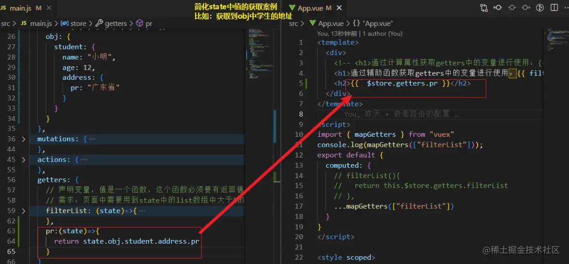Close the App.vue editor tab

point(339,8)
